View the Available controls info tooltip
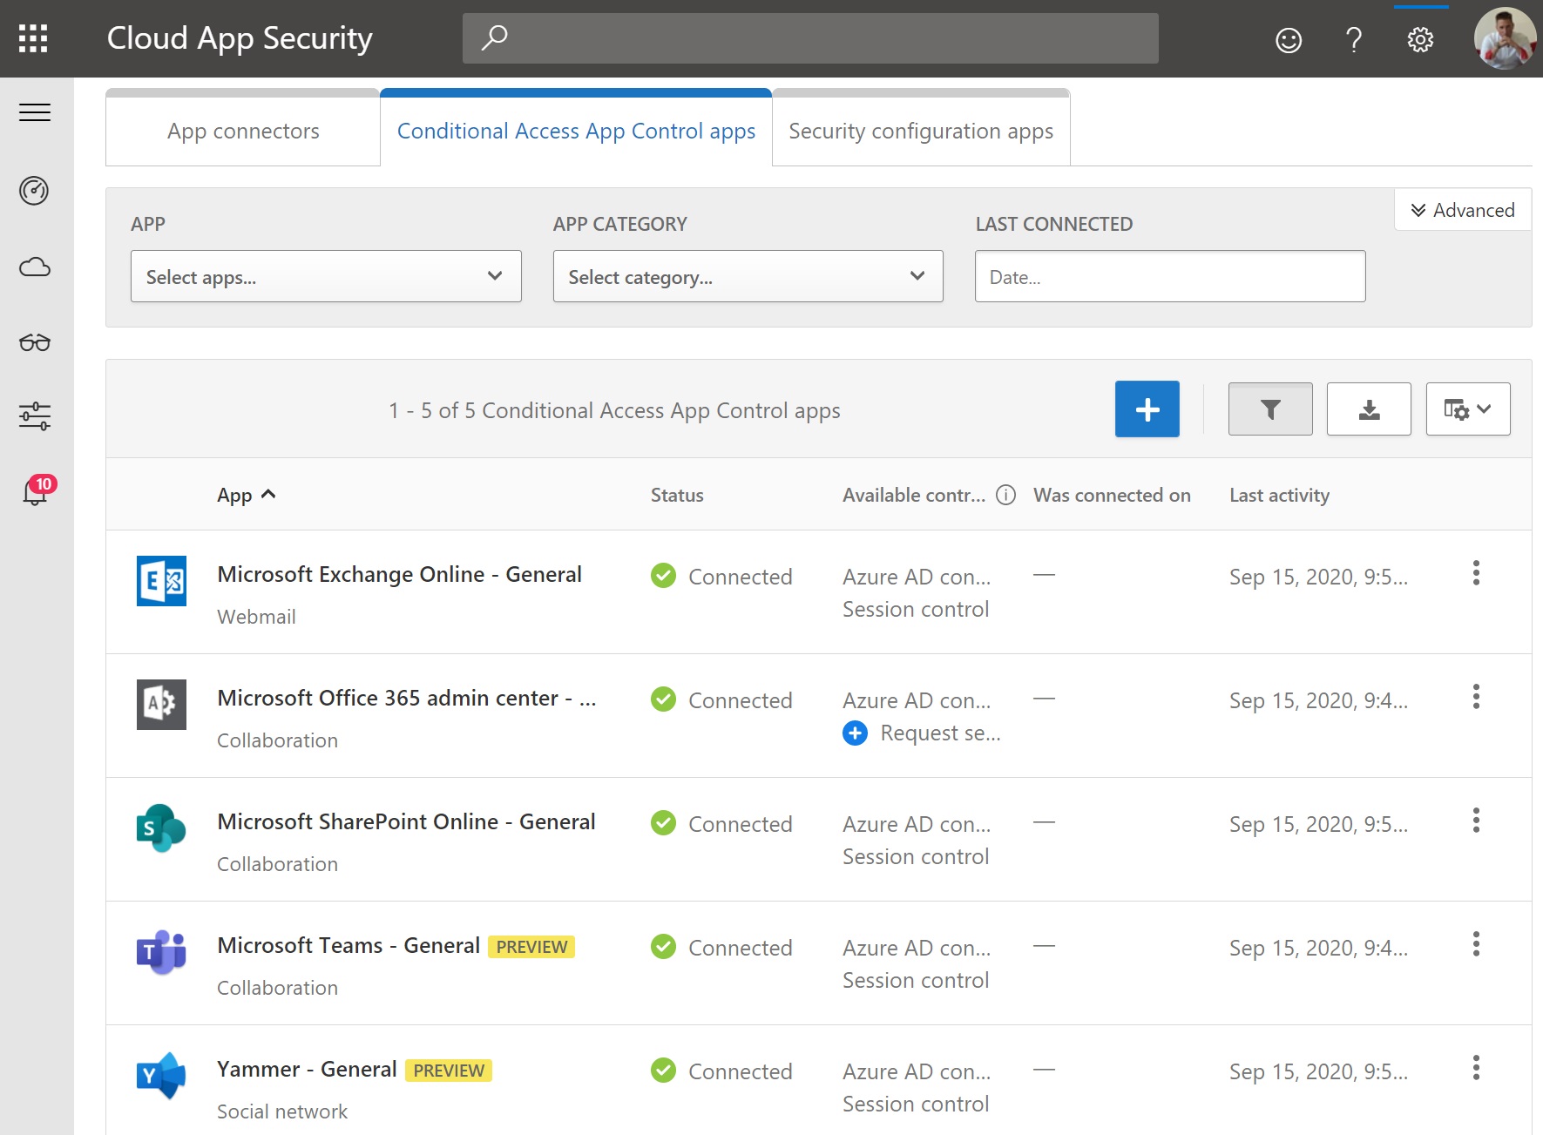1543x1135 pixels. point(1005,495)
